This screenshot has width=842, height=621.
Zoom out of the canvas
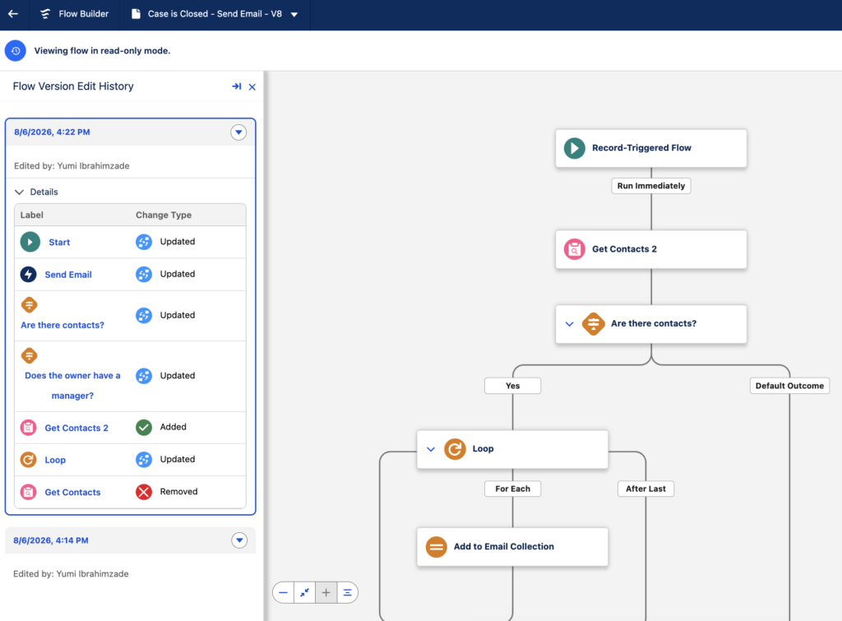(x=284, y=592)
